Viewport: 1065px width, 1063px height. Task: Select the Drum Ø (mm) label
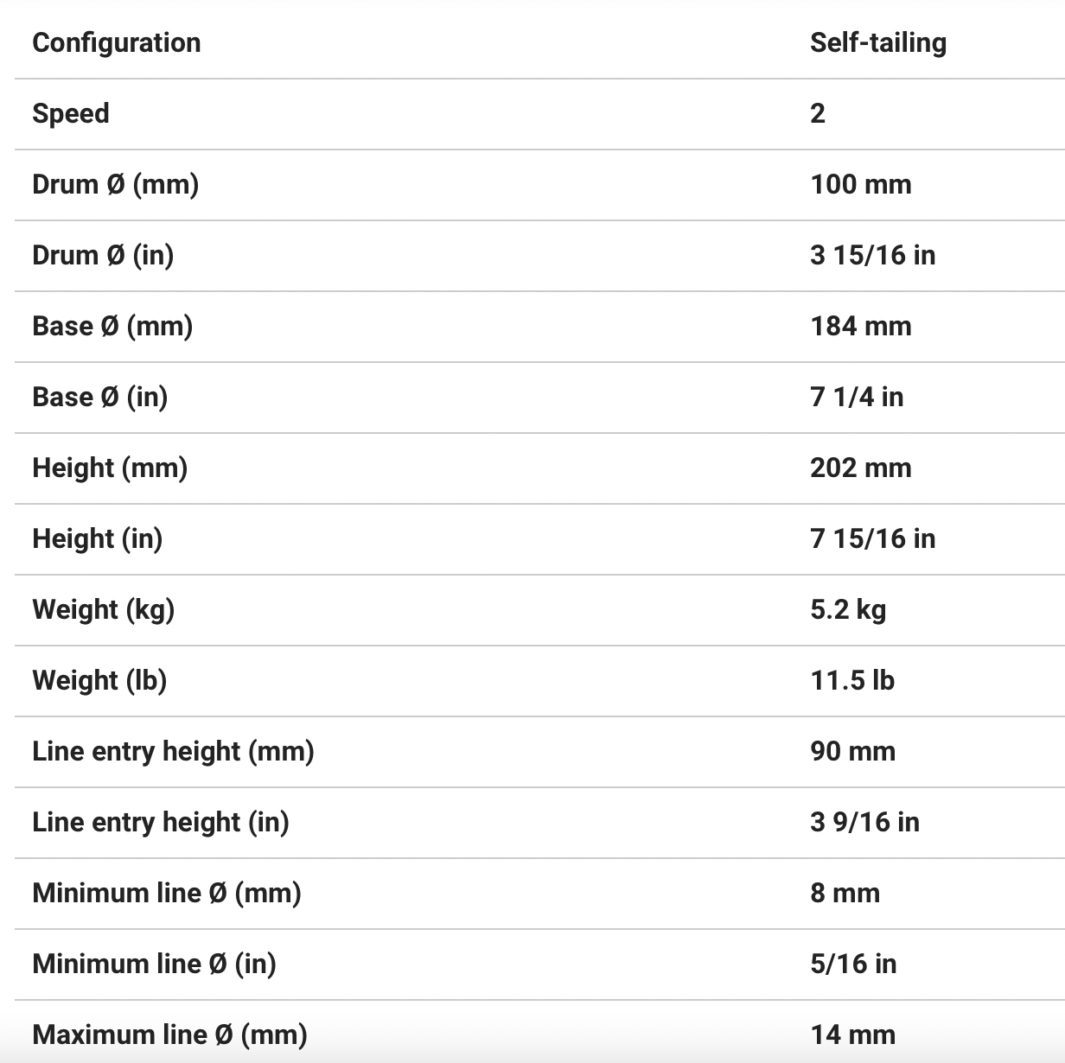pos(115,184)
